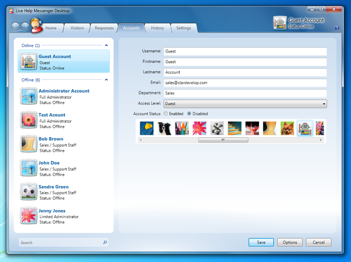Click the Options button
Viewport: 351px width, 262px height.
[290, 242]
